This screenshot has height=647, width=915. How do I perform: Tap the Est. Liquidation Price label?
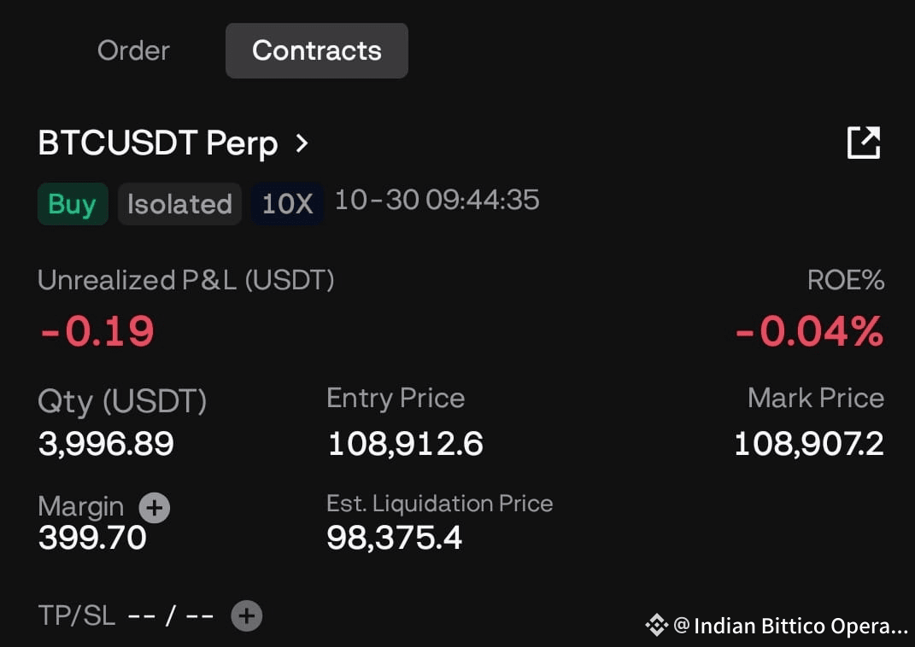pos(439,504)
